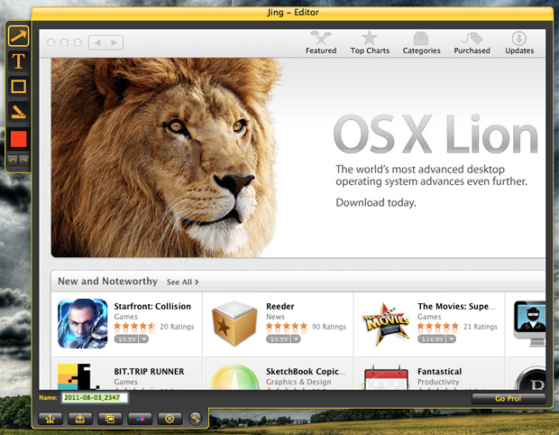Click the Name field with 2011-08-03_2347
Image resolution: width=559 pixels, height=435 pixels.
[x=95, y=397]
